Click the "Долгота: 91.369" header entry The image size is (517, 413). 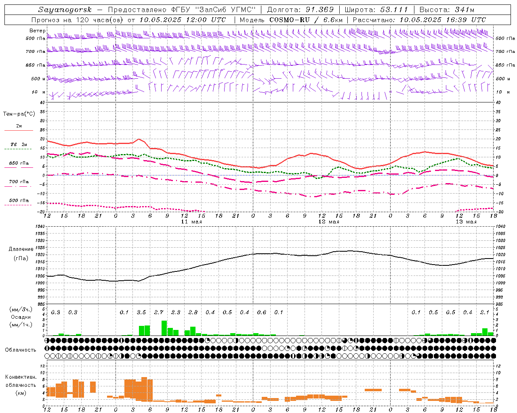click(301, 10)
